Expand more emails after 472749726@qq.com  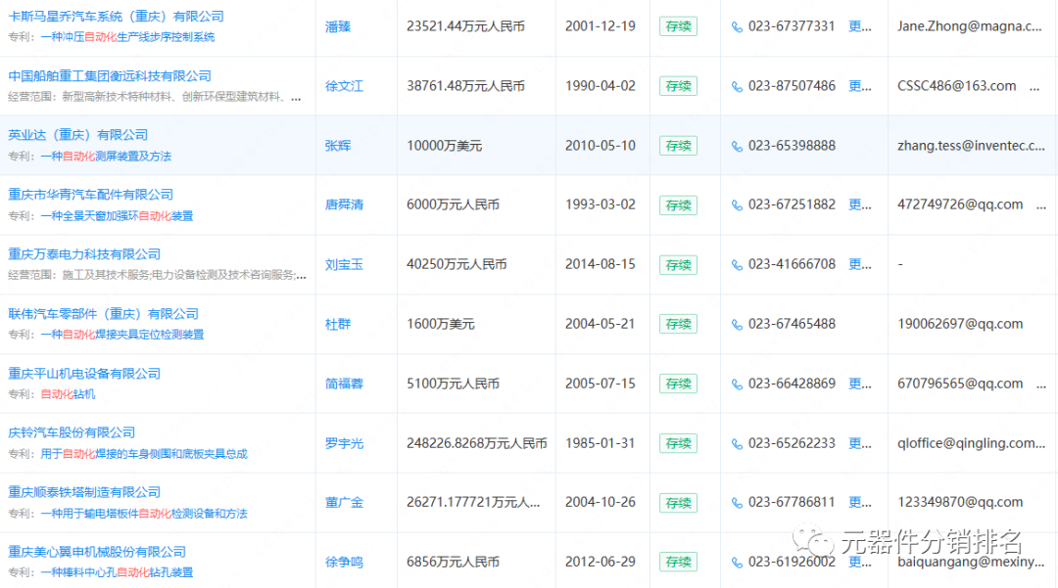[1041, 206]
